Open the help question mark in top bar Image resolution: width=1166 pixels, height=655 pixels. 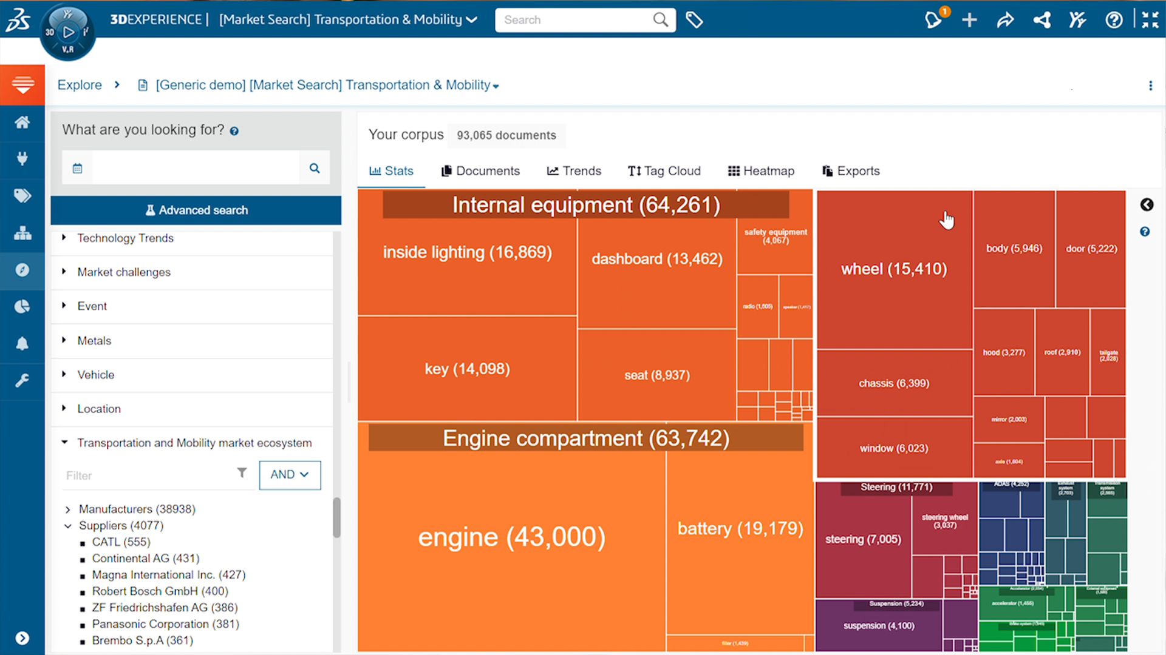tap(1113, 20)
